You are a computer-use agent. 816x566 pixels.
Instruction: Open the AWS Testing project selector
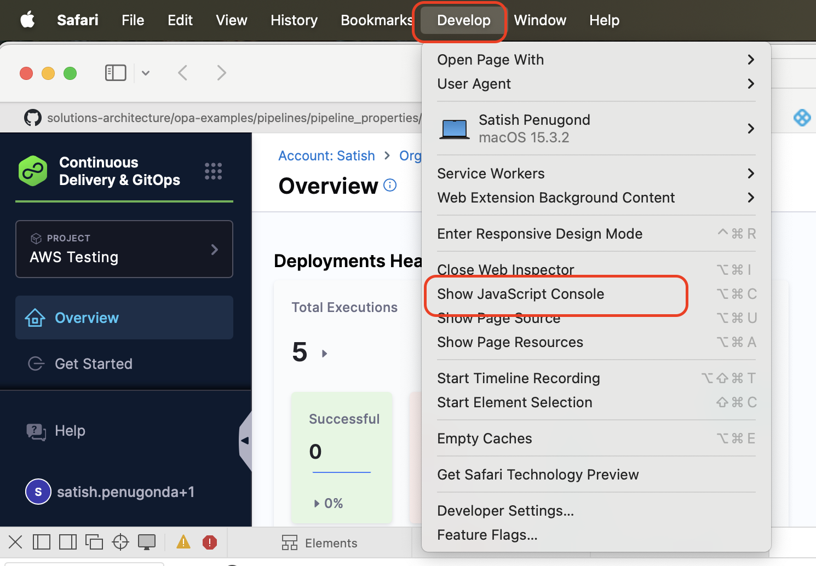[x=124, y=249]
